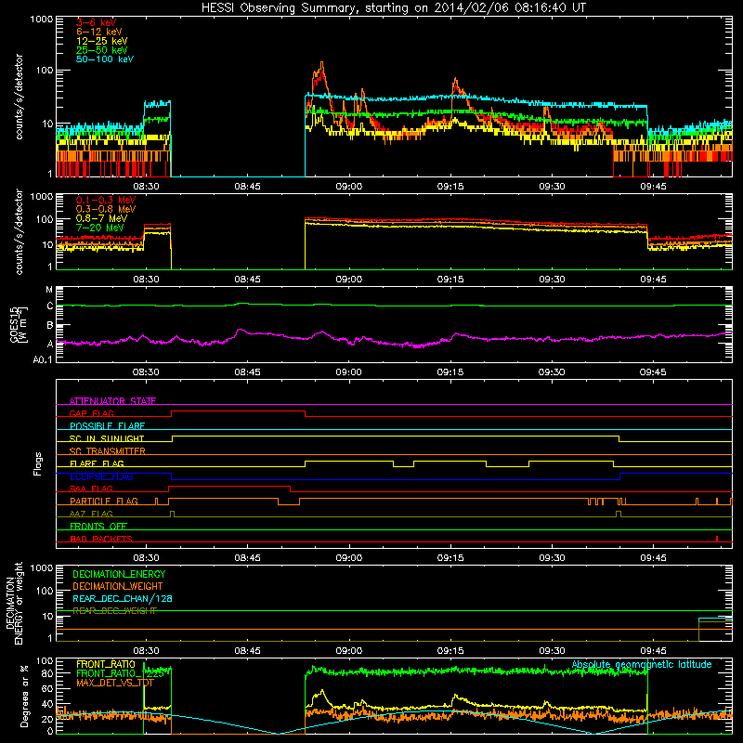Select the PARTICLE_FLAG label
Image resolution: width=743 pixels, height=743 pixels.
pyautogui.click(x=104, y=502)
